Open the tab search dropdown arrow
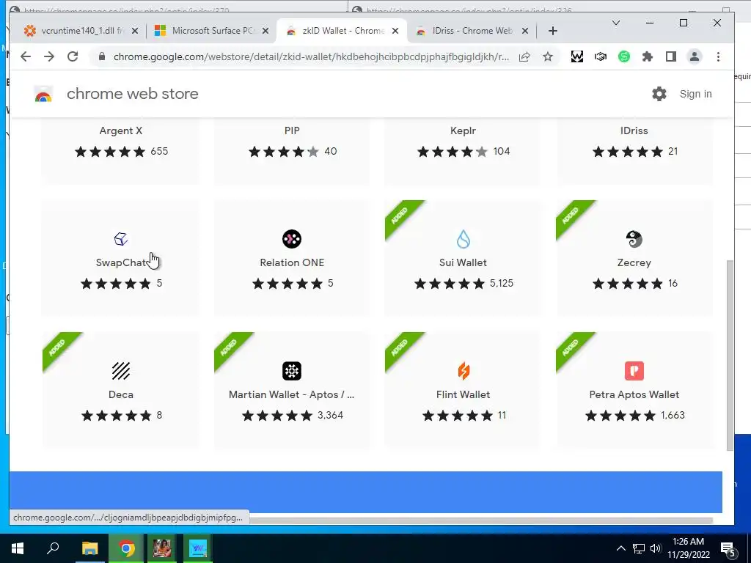This screenshot has width=751, height=563. (616, 23)
